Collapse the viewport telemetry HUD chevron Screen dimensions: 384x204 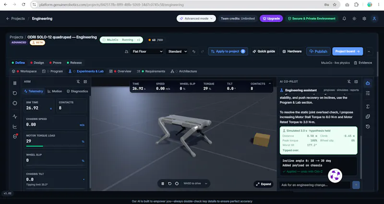[x=270, y=83]
